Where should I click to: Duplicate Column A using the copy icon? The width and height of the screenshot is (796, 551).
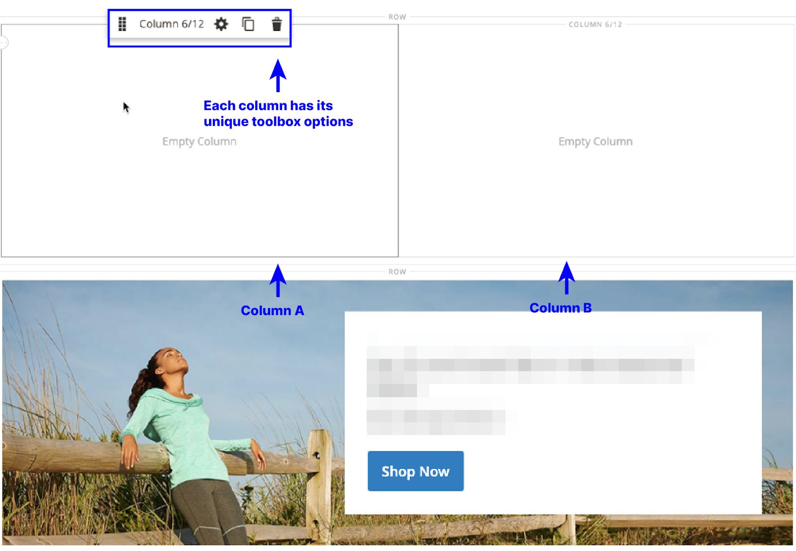(x=248, y=23)
